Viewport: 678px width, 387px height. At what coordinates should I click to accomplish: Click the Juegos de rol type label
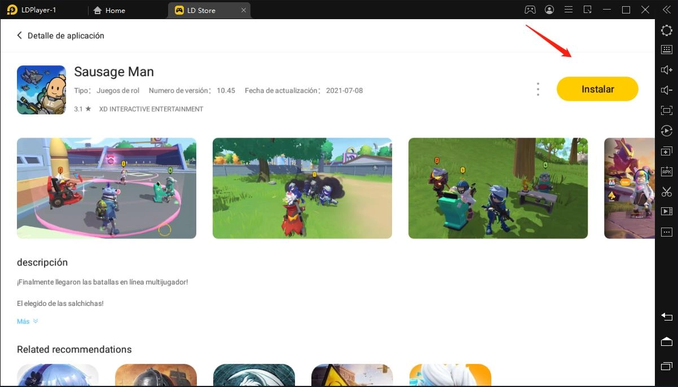118,90
